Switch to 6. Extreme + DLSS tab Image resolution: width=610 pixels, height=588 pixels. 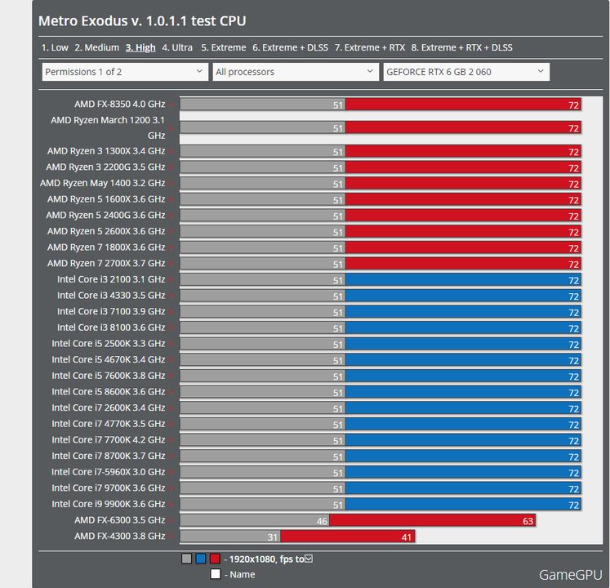point(290,47)
